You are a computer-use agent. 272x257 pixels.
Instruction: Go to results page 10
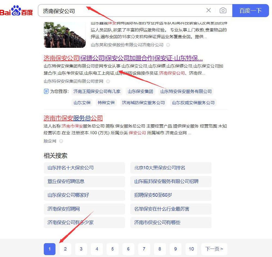click(x=191, y=249)
